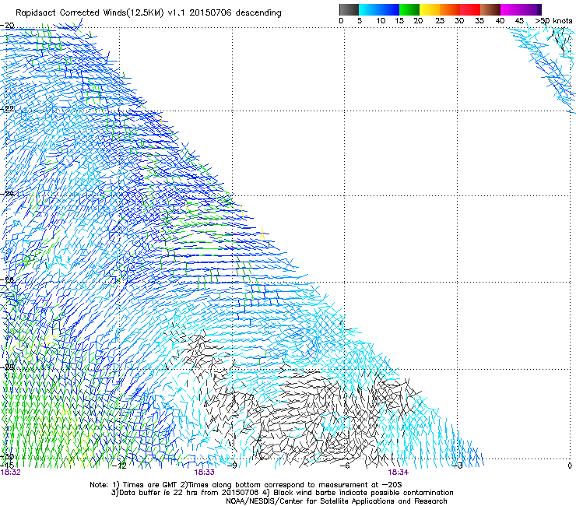This screenshot has height=506, width=576.
Task: Click the magenta-purple 40-50 knots color segment
Action: tap(521, 9)
